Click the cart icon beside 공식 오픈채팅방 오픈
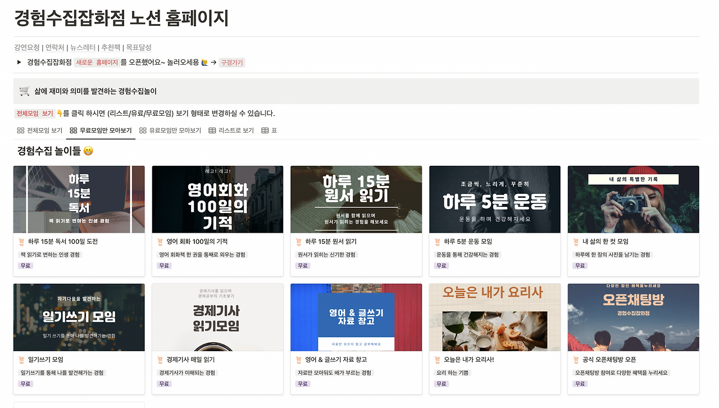 [x=576, y=360]
